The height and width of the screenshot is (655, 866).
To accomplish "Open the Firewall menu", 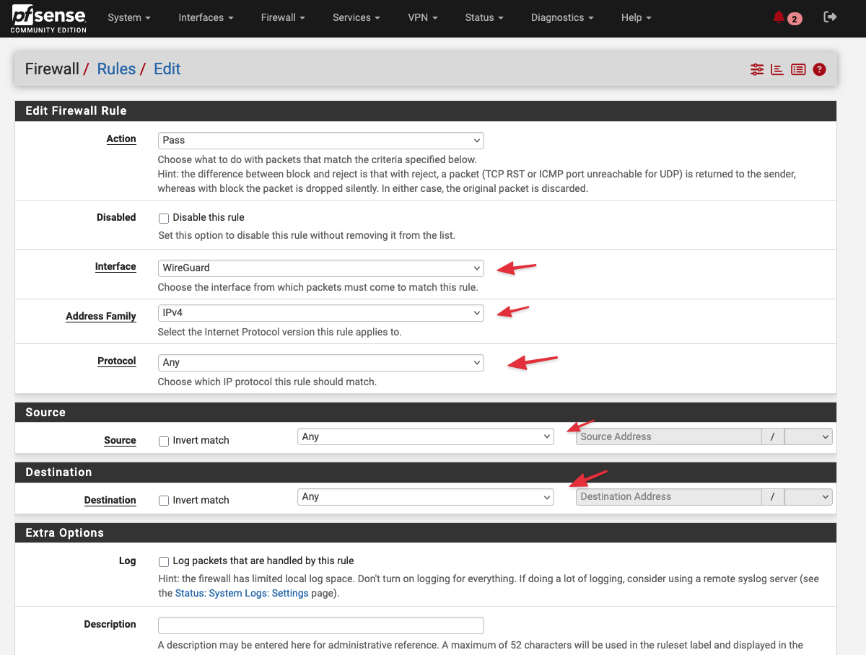I will [x=283, y=17].
